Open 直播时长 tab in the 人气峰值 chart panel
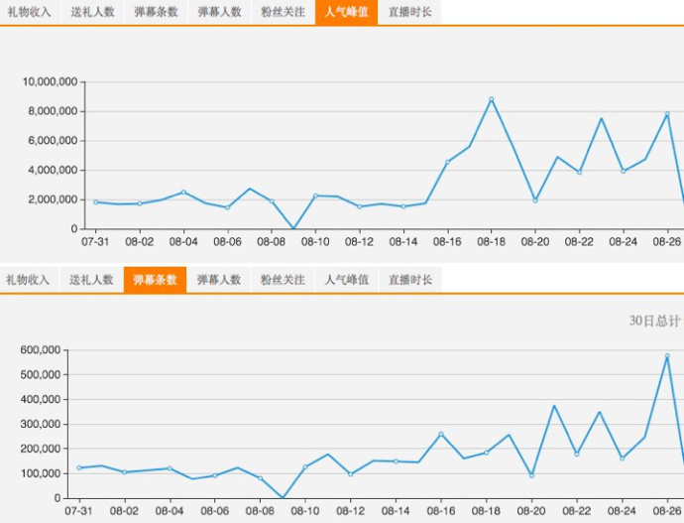684x523 pixels. point(410,12)
